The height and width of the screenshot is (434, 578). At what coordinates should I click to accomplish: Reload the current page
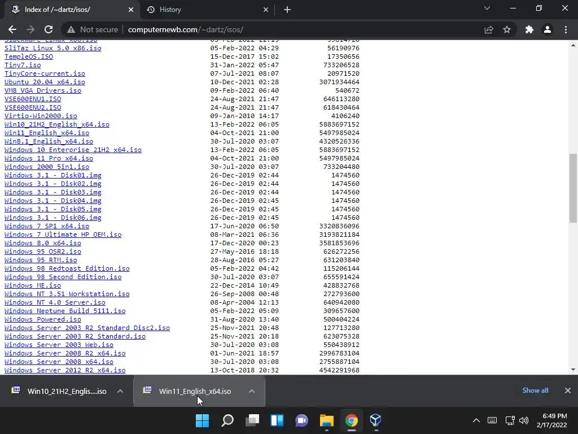point(49,29)
